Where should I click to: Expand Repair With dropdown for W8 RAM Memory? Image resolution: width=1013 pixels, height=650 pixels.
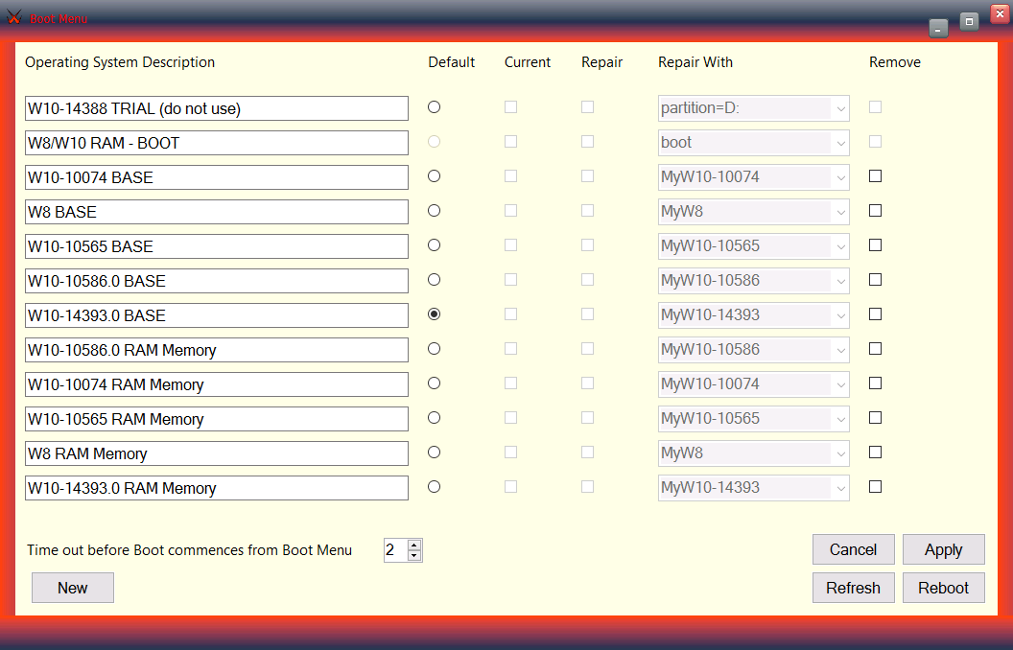click(753, 453)
